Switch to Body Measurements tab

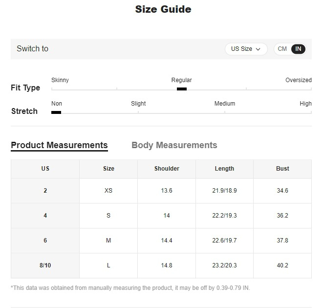(x=174, y=145)
